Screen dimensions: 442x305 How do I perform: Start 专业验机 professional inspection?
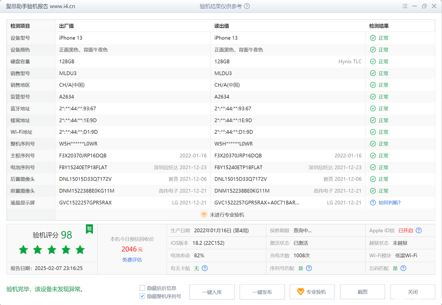[x=312, y=292]
